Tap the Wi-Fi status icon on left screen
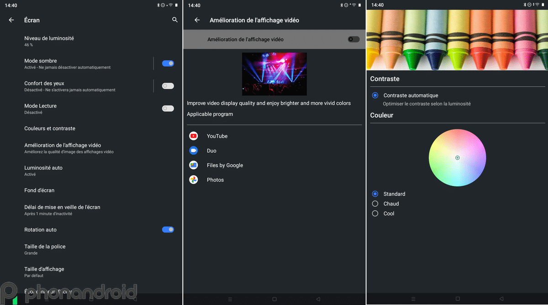The width and height of the screenshot is (548, 305). pos(170,5)
